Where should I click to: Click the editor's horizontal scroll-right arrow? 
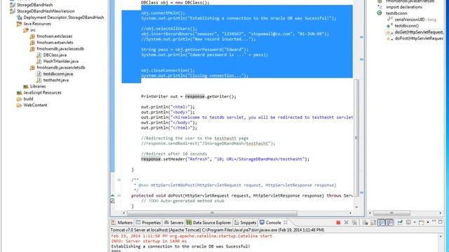351,213
